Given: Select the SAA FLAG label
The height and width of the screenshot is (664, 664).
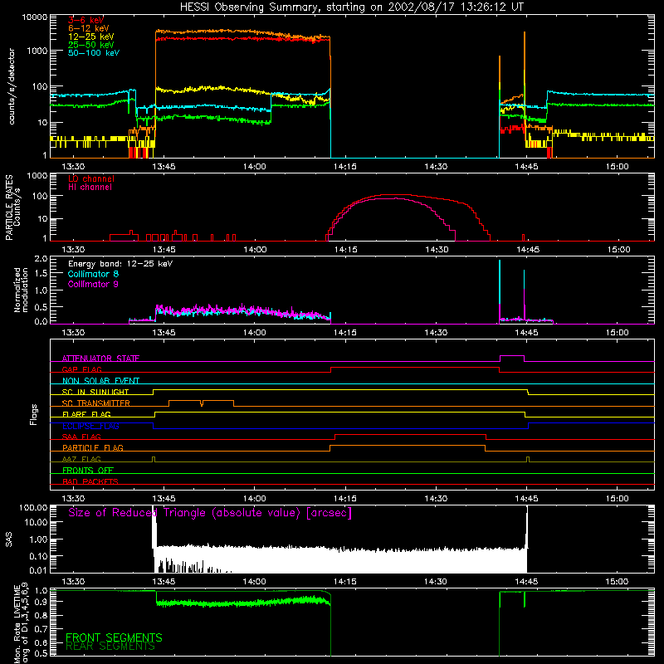Looking at the screenshot, I should 81,437.
